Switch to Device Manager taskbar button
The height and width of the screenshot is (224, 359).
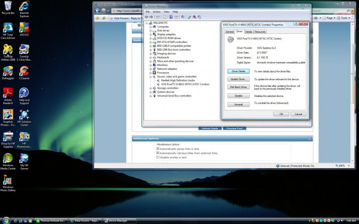click(x=119, y=221)
